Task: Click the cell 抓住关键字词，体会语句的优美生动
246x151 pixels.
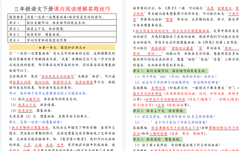Action: click(x=71, y=23)
